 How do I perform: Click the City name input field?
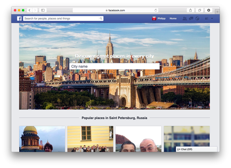(x=114, y=66)
